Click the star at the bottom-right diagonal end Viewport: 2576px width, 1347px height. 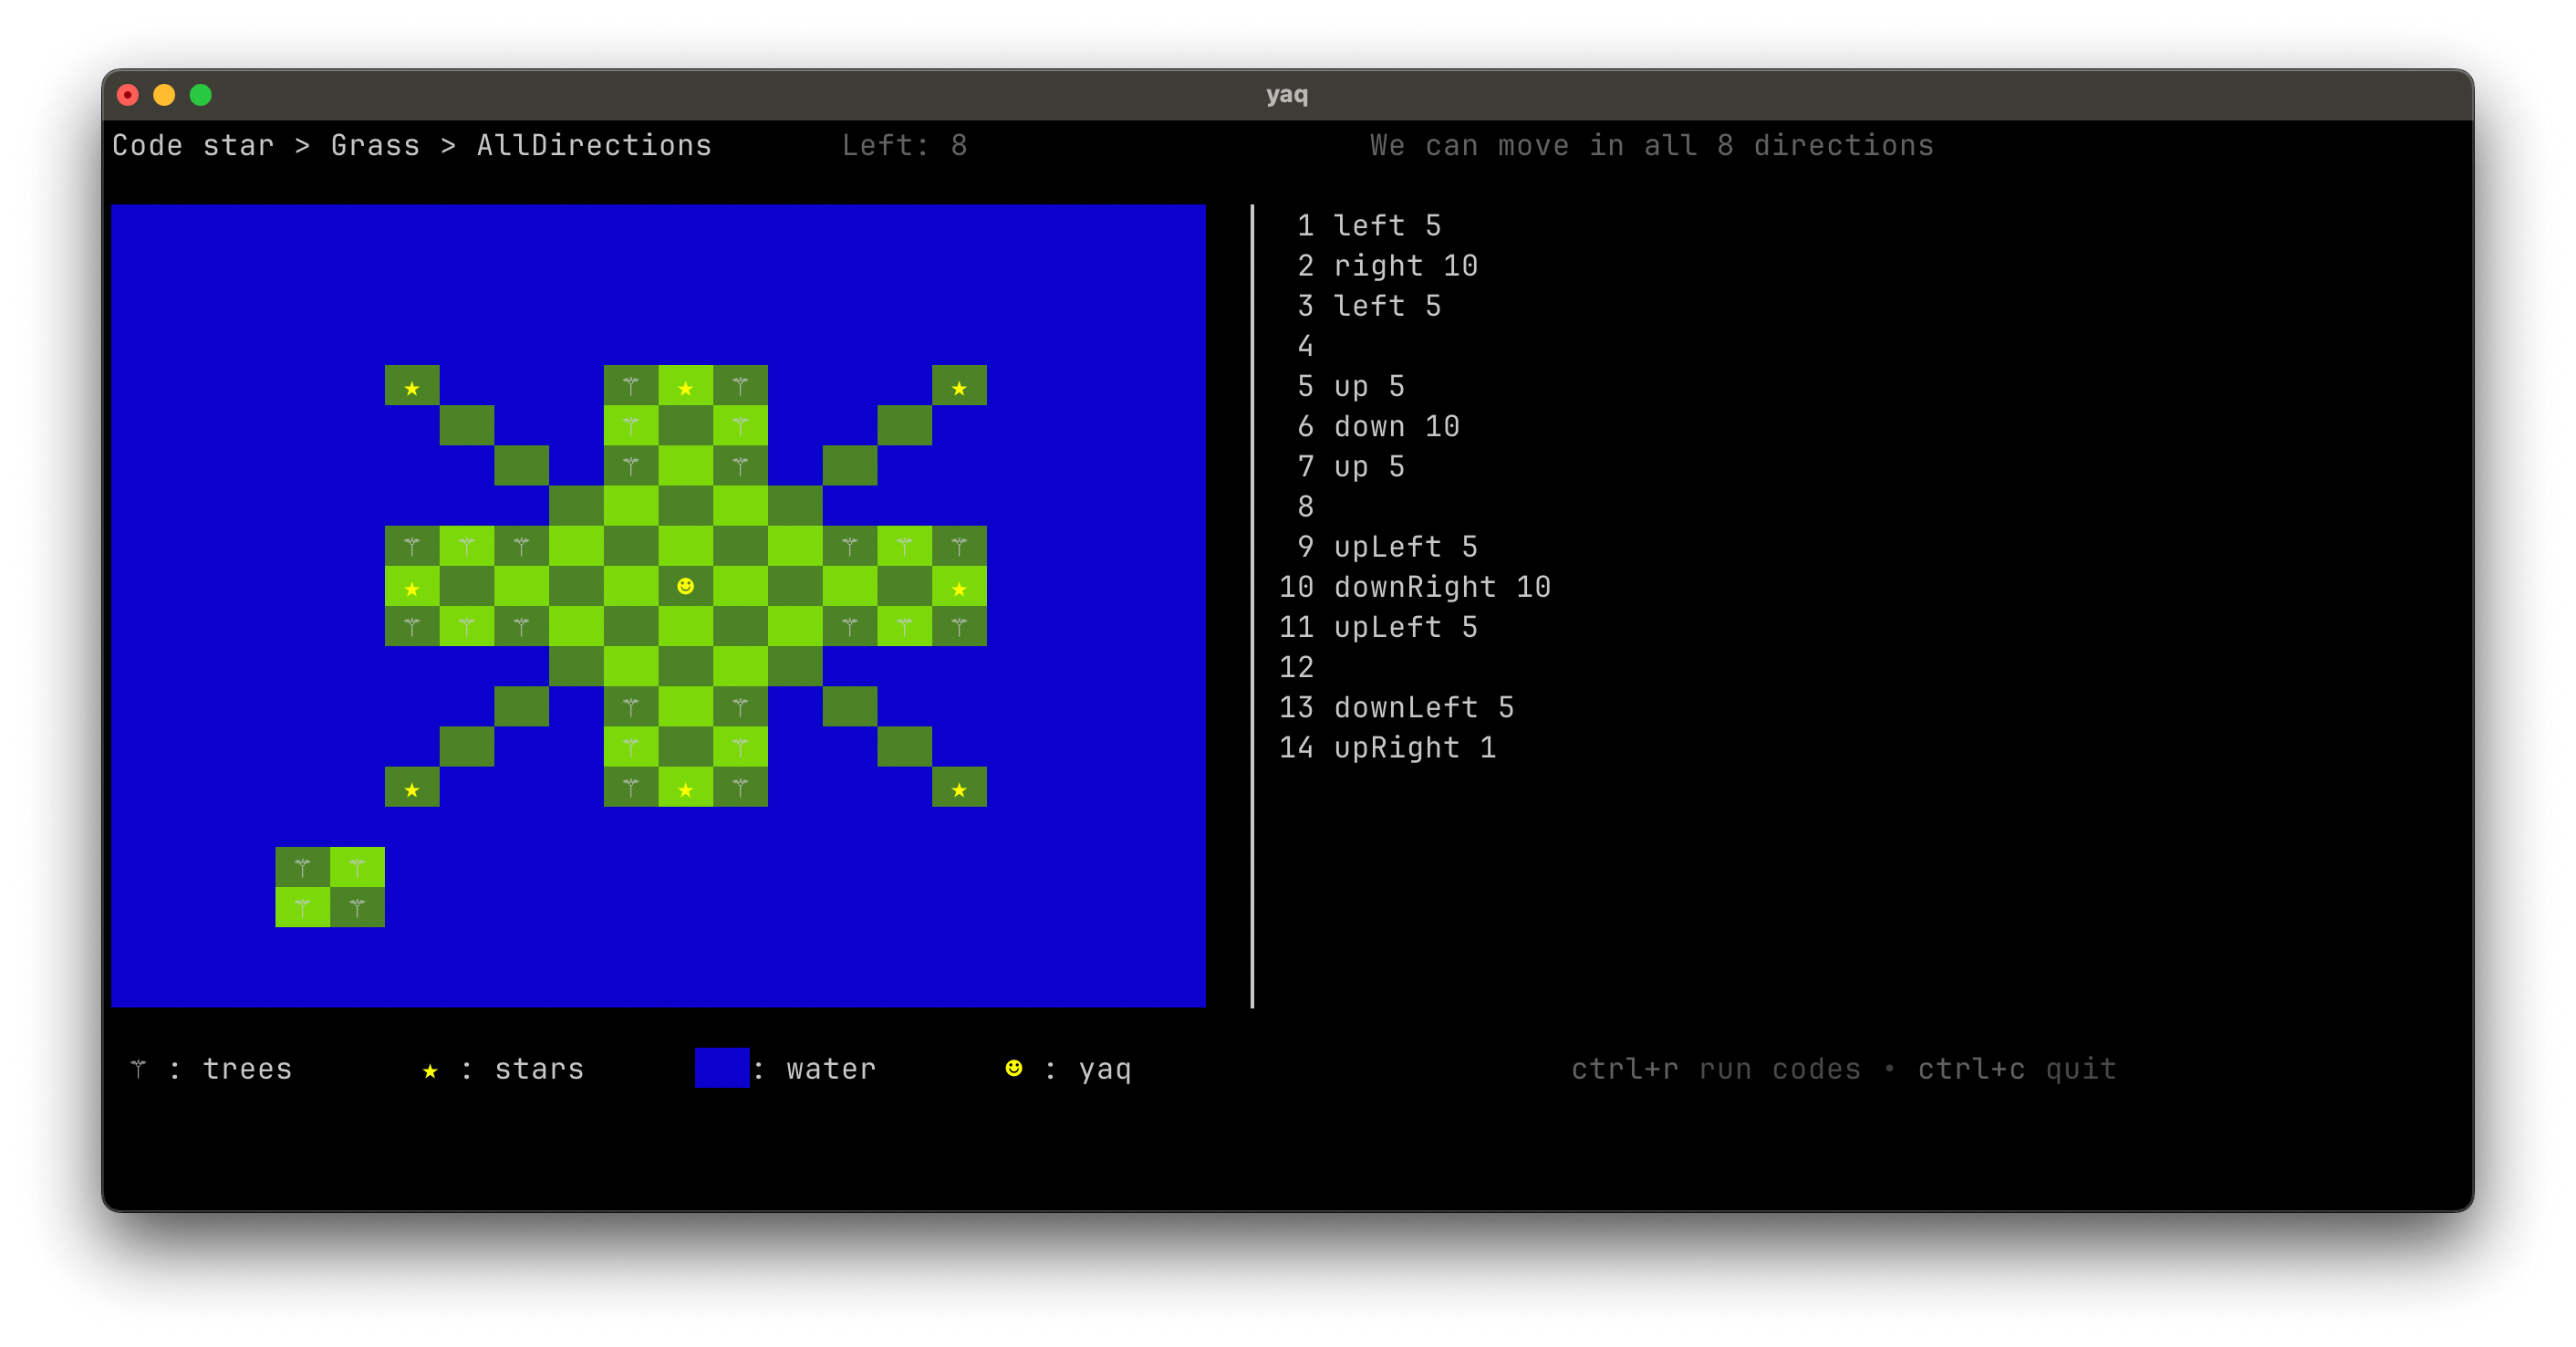tap(959, 789)
